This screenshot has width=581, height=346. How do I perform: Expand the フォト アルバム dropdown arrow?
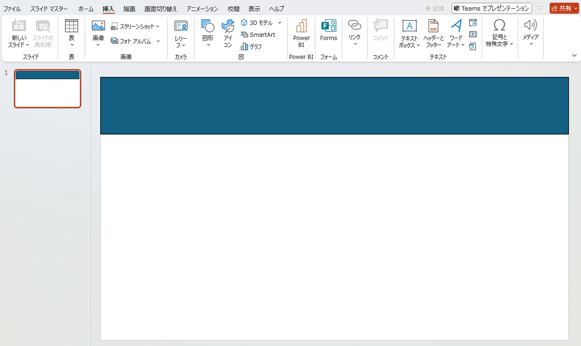click(158, 41)
